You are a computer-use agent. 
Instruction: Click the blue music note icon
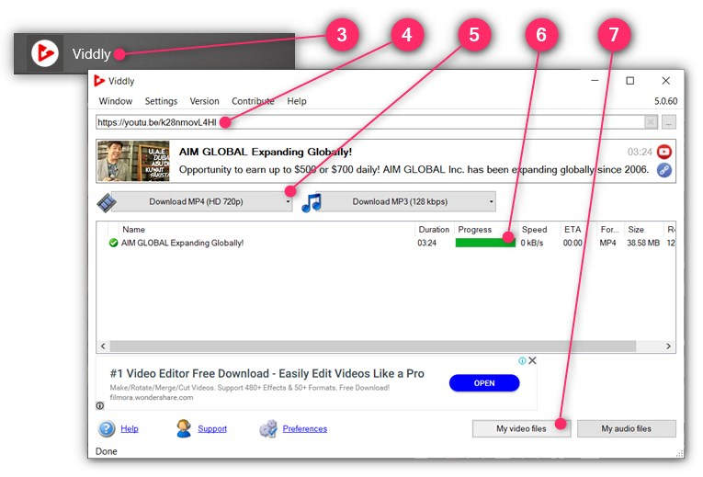click(312, 202)
